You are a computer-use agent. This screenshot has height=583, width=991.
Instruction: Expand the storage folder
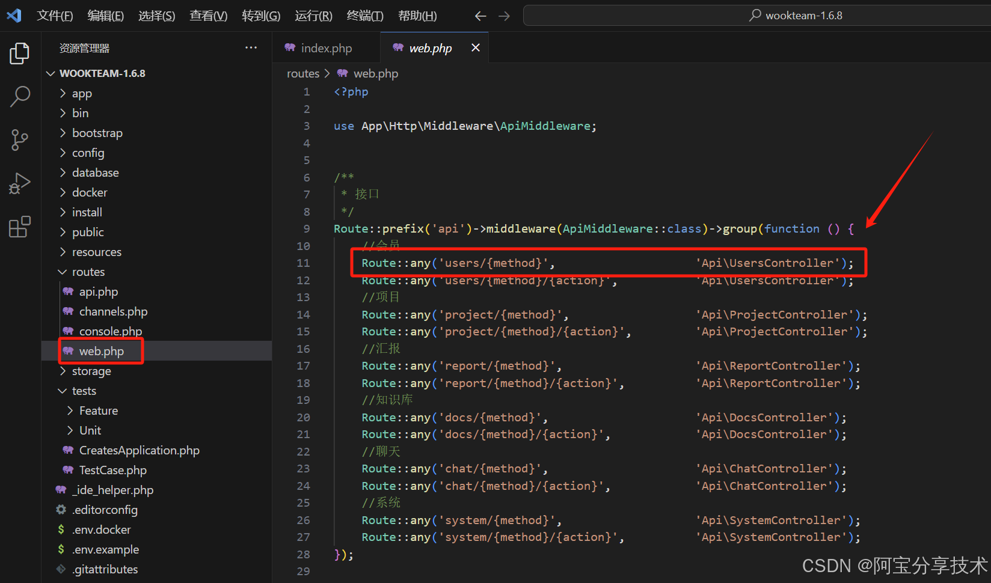(x=156, y=371)
